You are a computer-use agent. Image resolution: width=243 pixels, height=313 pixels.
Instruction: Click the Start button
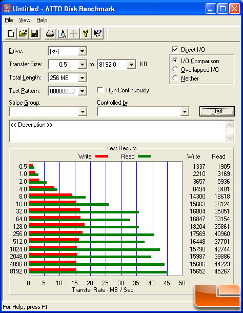217,111
